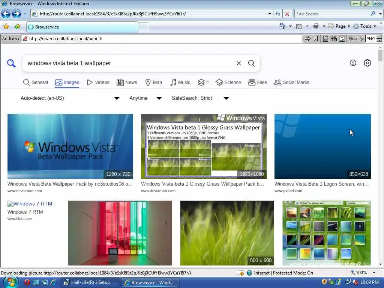Click the Browservice Address field
The width and height of the screenshot is (384, 288).
click(162, 39)
